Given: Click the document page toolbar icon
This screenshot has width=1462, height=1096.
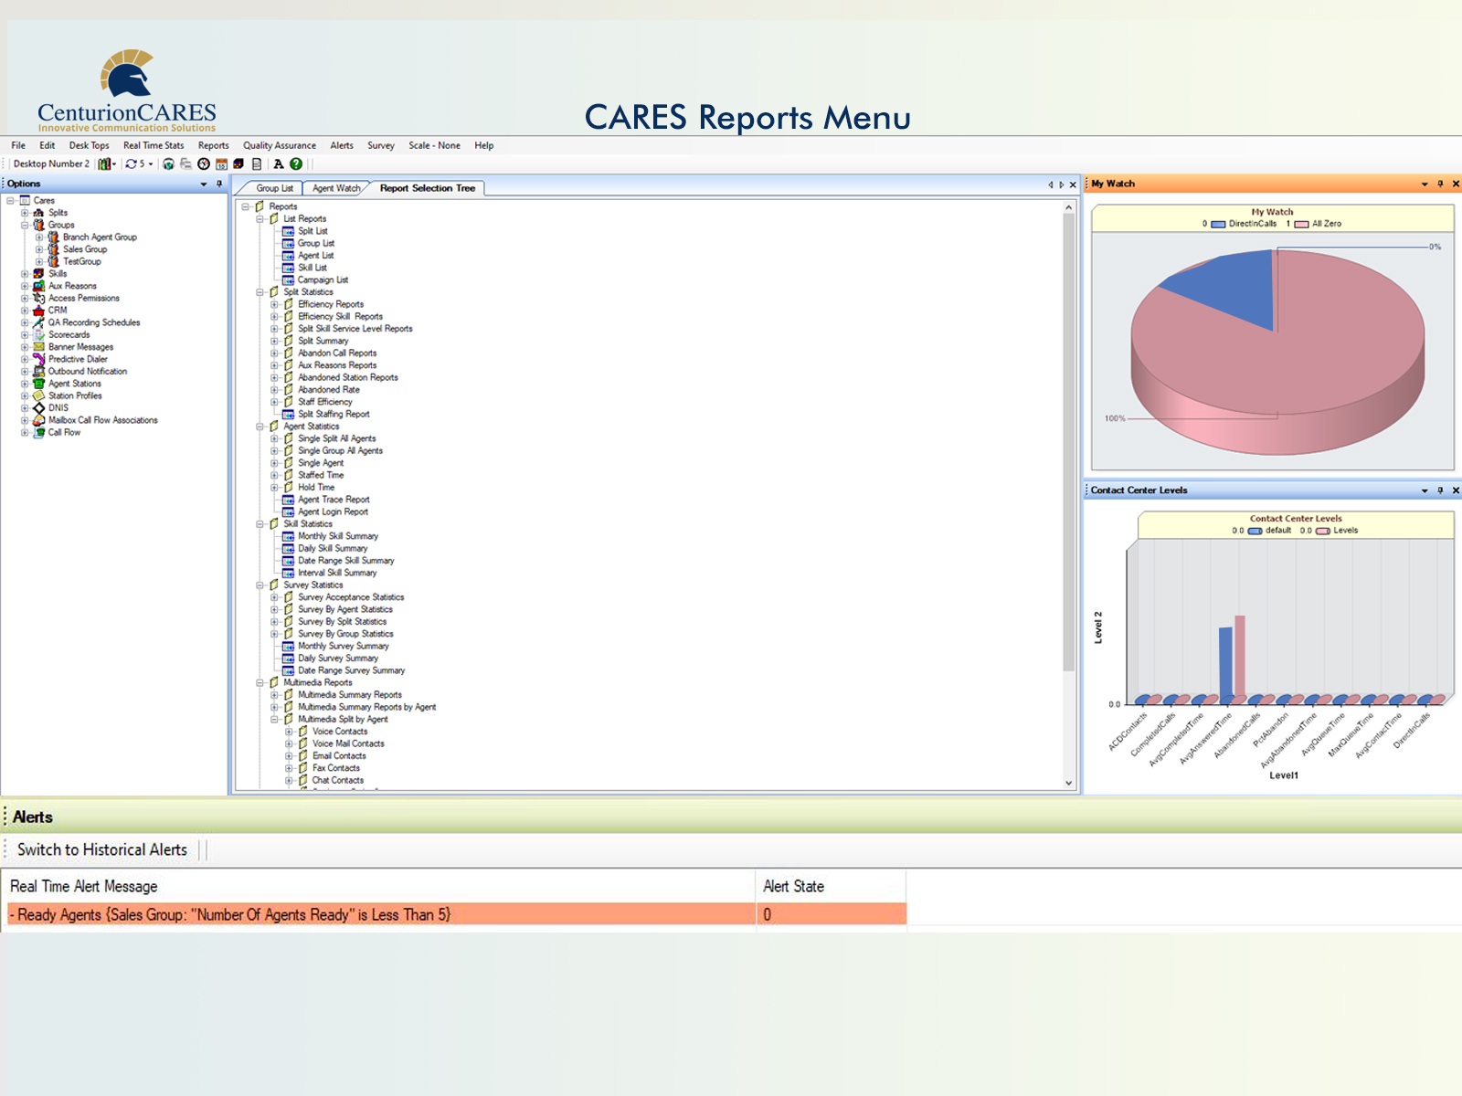Looking at the screenshot, I should [257, 164].
